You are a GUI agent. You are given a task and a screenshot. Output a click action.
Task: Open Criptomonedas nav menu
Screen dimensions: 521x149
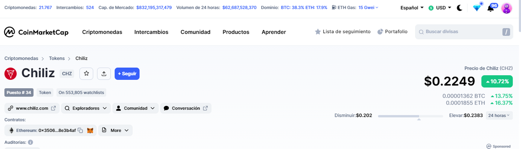pyautogui.click(x=102, y=32)
